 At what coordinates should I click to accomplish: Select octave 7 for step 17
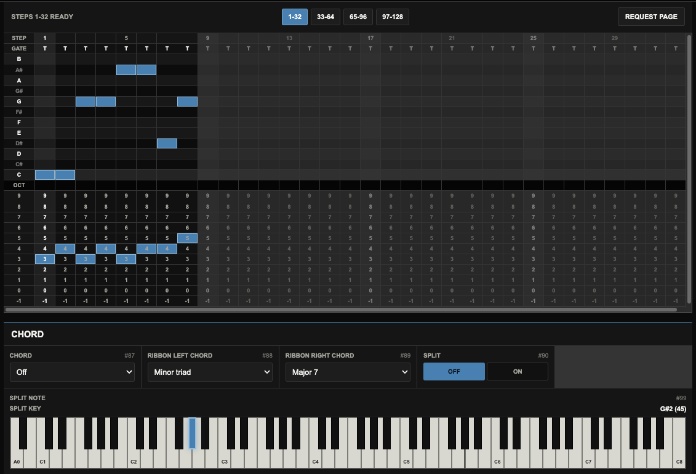(370, 217)
